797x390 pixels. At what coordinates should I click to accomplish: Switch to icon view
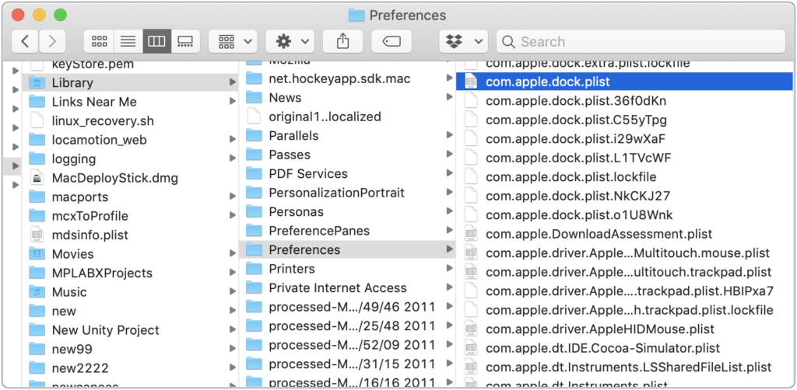(x=99, y=42)
